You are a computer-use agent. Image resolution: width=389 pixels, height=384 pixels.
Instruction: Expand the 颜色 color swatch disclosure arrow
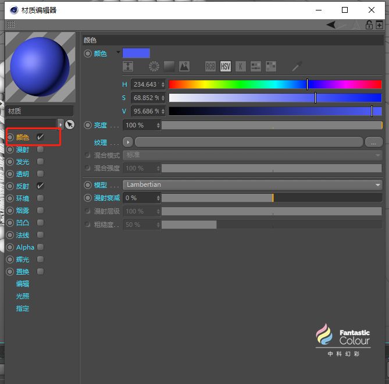[118, 52]
